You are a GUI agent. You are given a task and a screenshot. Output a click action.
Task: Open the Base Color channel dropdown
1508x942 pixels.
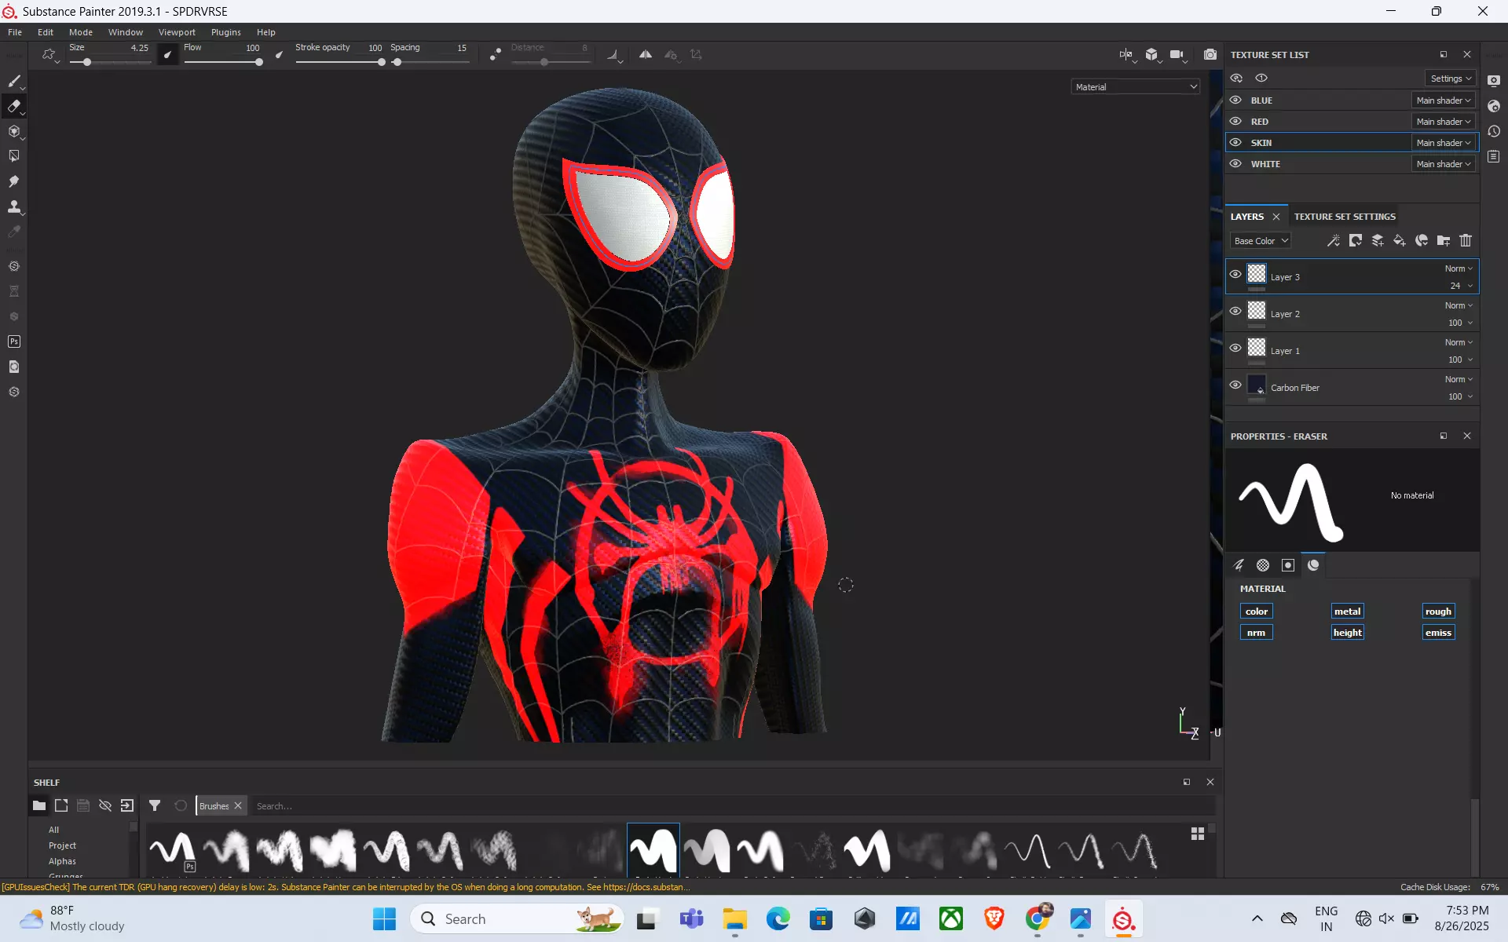pos(1261,241)
